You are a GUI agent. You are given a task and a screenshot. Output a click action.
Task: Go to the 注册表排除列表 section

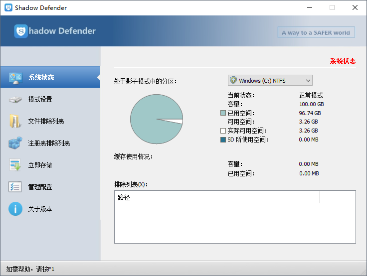pos(50,143)
